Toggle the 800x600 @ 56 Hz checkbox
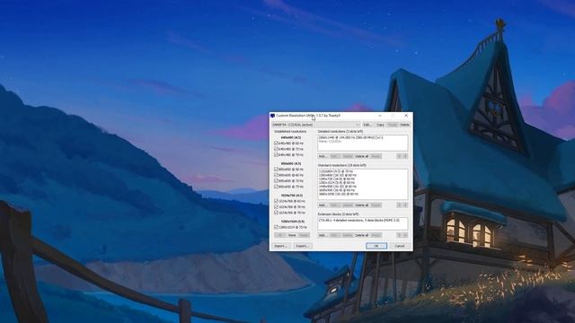The width and height of the screenshot is (575, 323). click(x=276, y=170)
